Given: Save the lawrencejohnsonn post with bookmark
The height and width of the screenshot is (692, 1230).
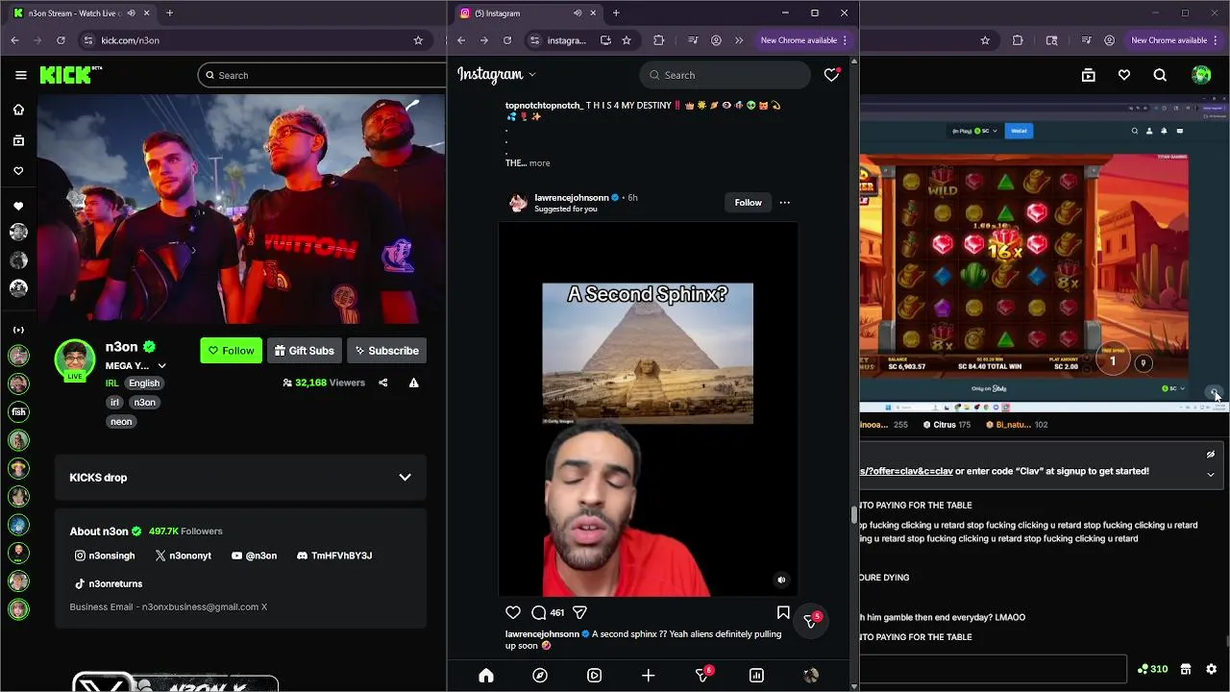Looking at the screenshot, I should click(783, 612).
